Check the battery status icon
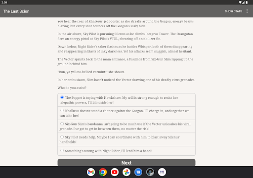Image resolution: width=253 pixels, height=178 pixels. pyautogui.click(x=247, y=2)
